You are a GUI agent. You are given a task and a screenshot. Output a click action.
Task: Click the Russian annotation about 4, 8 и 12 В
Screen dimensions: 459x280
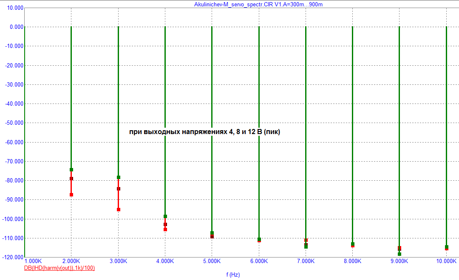point(204,132)
